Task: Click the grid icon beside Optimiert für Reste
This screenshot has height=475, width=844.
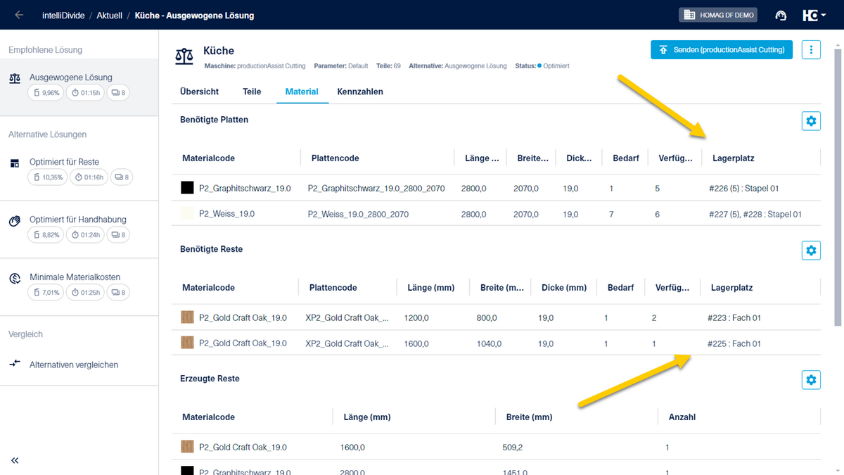Action: point(15,162)
